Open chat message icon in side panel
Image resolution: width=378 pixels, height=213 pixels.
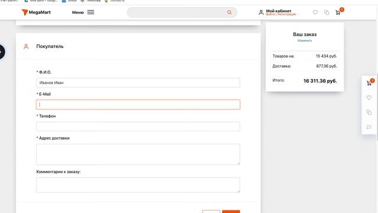coord(369,127)
